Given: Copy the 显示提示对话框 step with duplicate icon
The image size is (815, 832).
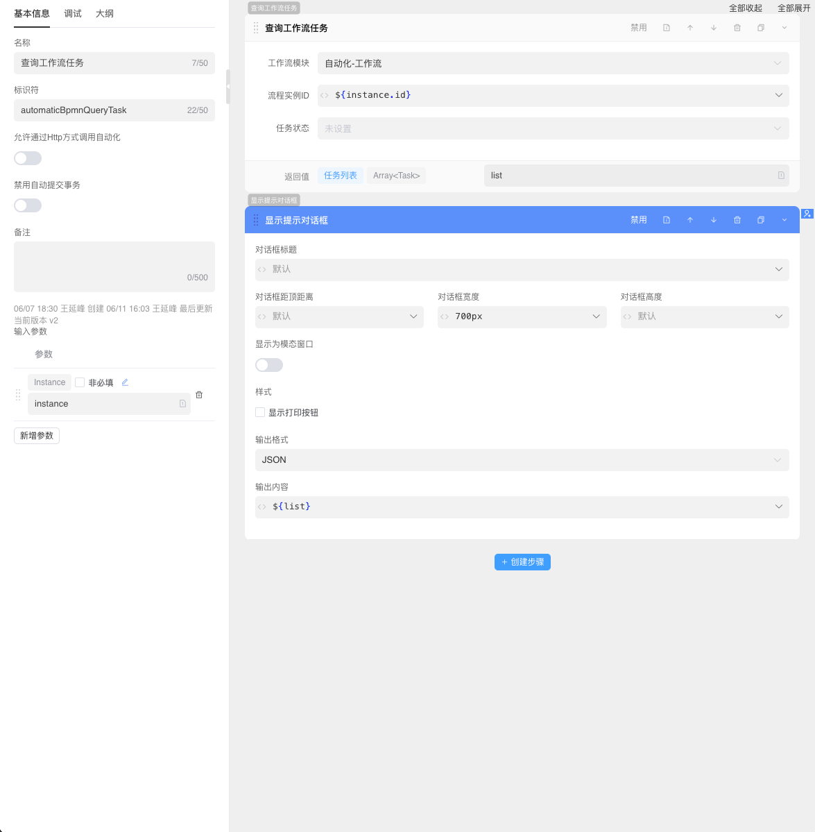Looking at the screenshot, I should point(761,220).
